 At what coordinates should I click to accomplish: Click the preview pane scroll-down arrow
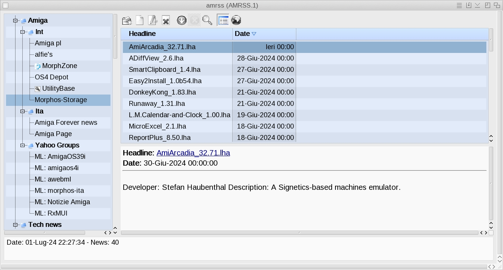[491, 228]
